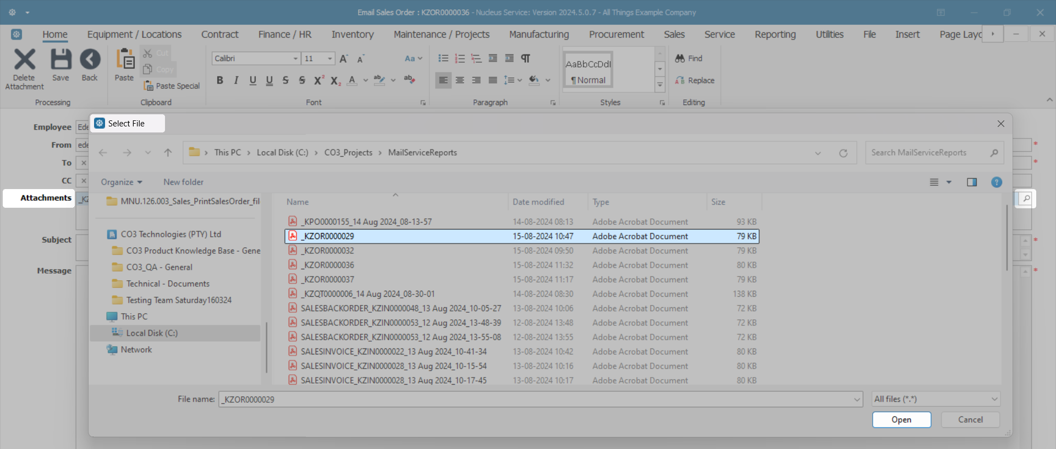This screenshot has height=449, width=1056.
Task: Click the Back arrow in the ribbon
Action: [90, 59]
